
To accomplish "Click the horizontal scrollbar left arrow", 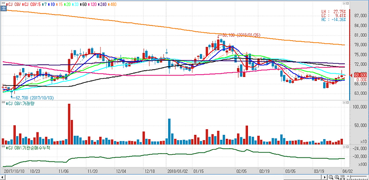I will point(2,177).
